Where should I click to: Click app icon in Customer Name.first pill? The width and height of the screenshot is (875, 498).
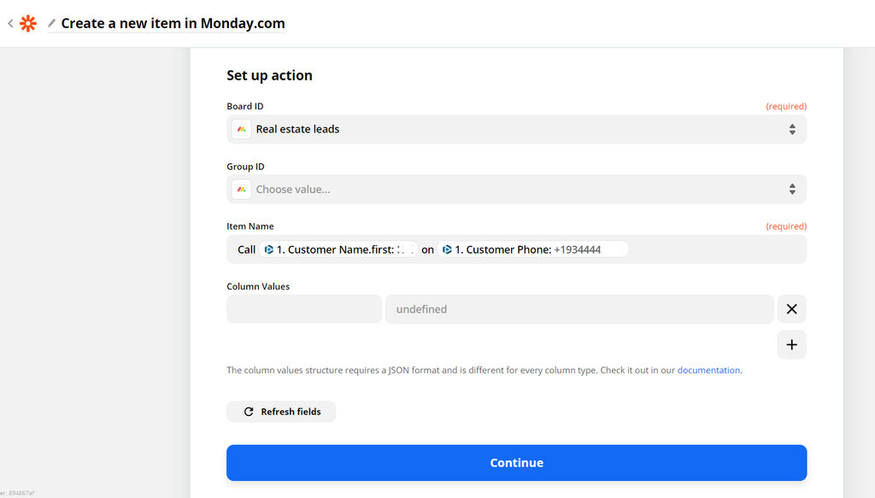pyautogui.click(x=269, y=249)
